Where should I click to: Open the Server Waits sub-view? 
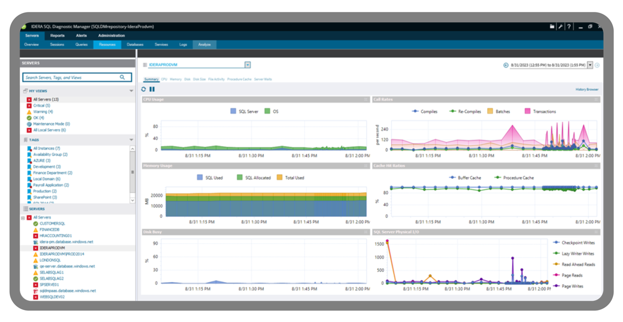[x=263, y=79]
